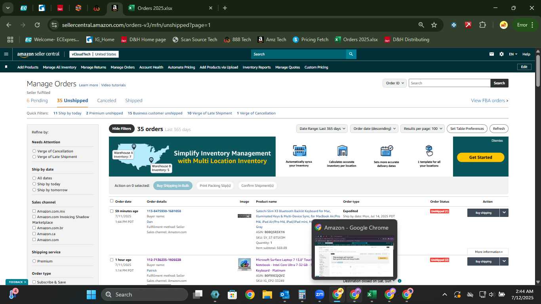Launch Outlook from the taskbar
The height and width of the screenshot is (304, 541).
click(x=285, y=294)
